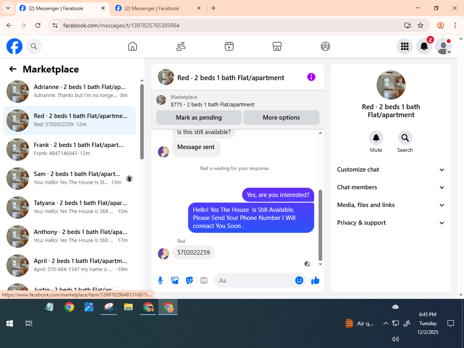Open Adrianne's apartment conversation
This screenshot has height=348, width=464.
click(x=69, y=91)
